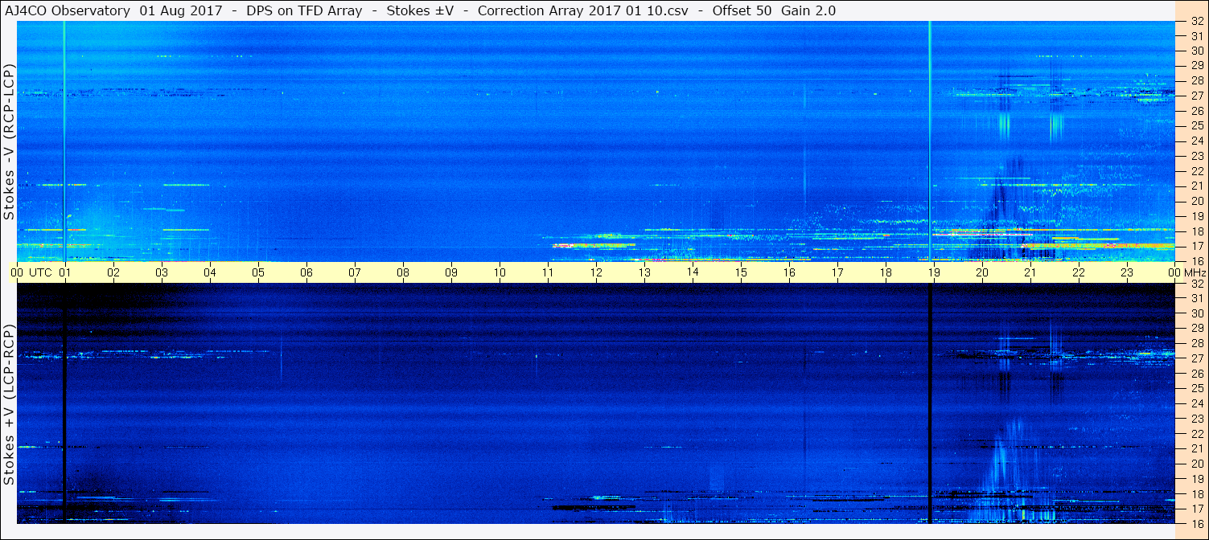The height and width of the screenshot is (540, 1209).
Task: Click 32 MHz label of Stokes -V panel
Action: tap(1196, 21)
